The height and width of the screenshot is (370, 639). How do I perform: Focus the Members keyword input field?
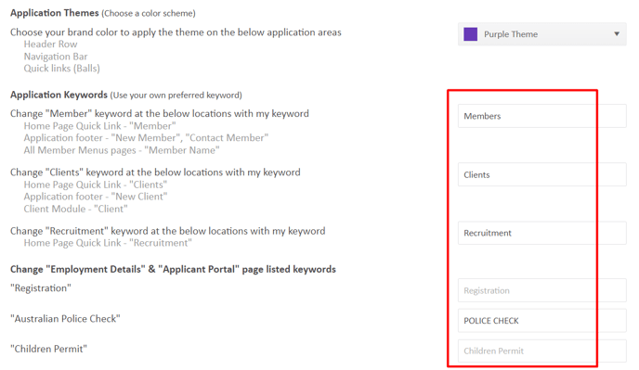click(542, 116)
